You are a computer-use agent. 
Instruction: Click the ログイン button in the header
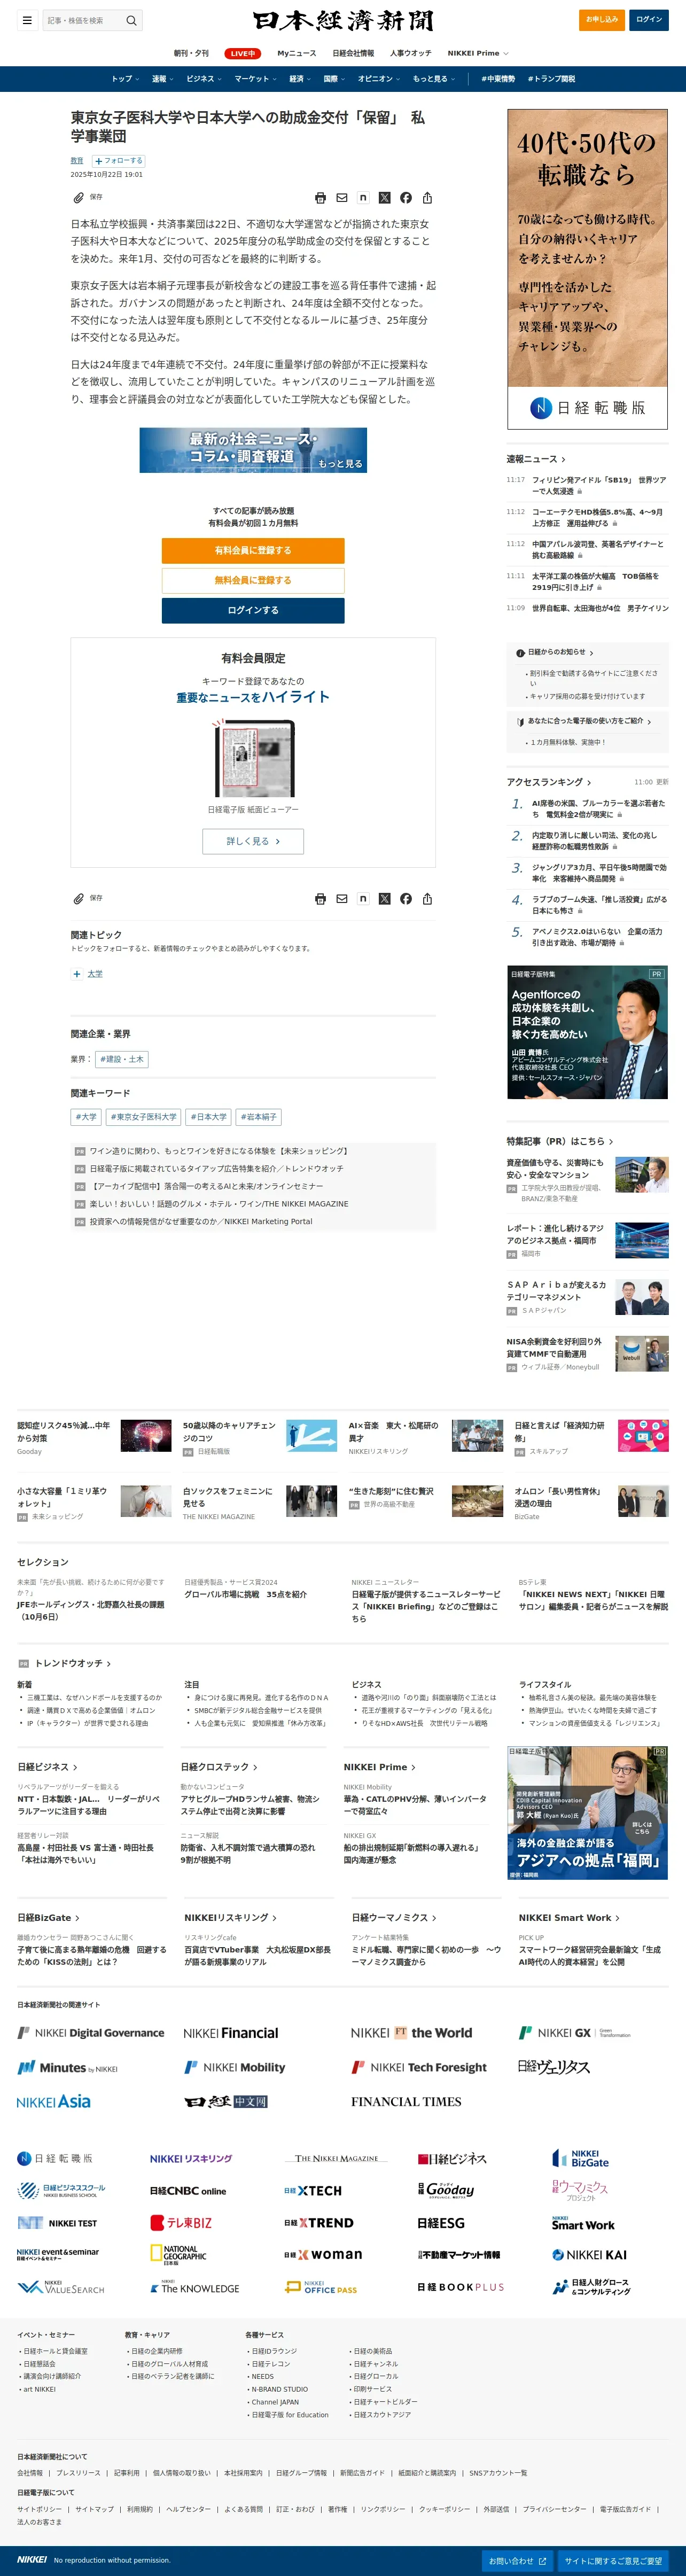(x=649, y=20)
